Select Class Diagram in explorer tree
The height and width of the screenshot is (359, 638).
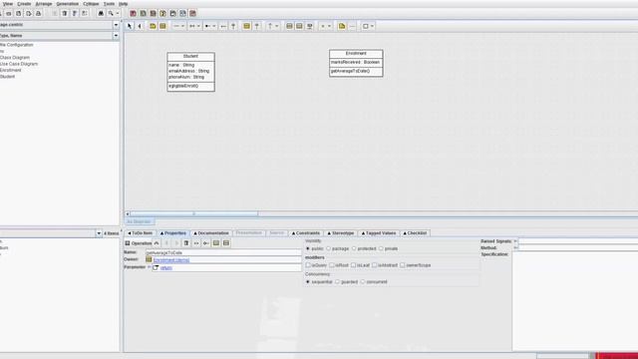tap(15, 58)
